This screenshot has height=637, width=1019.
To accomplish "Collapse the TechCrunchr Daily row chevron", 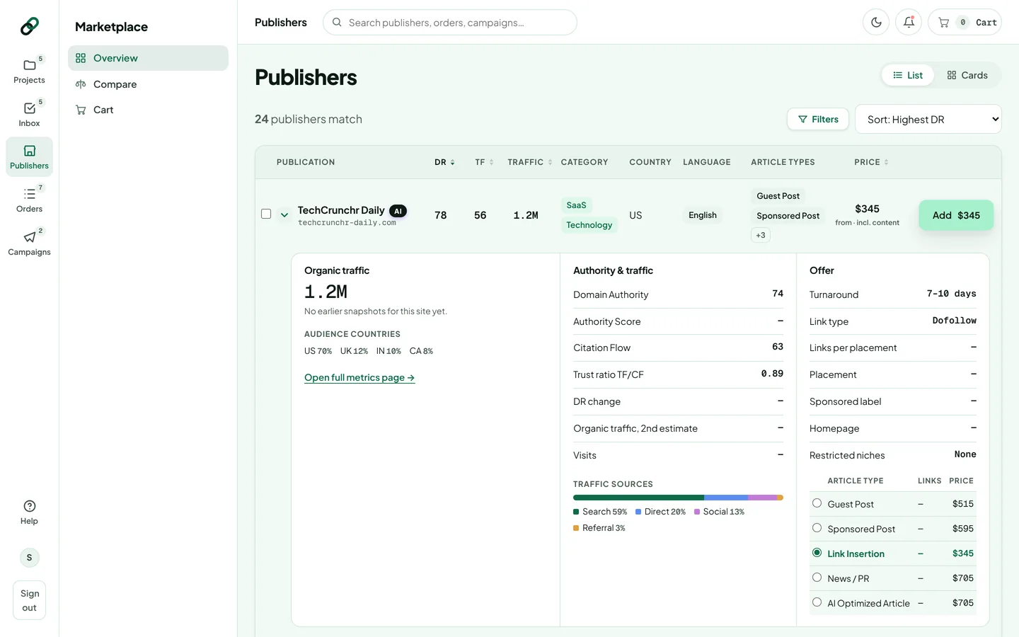I will pos(284,214).
